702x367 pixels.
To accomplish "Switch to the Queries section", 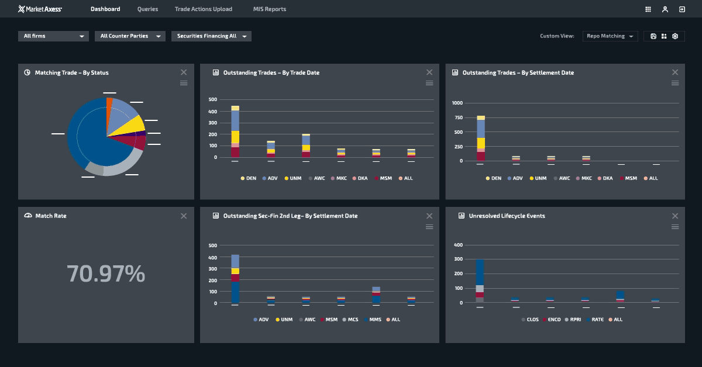I will pos(147,9).
